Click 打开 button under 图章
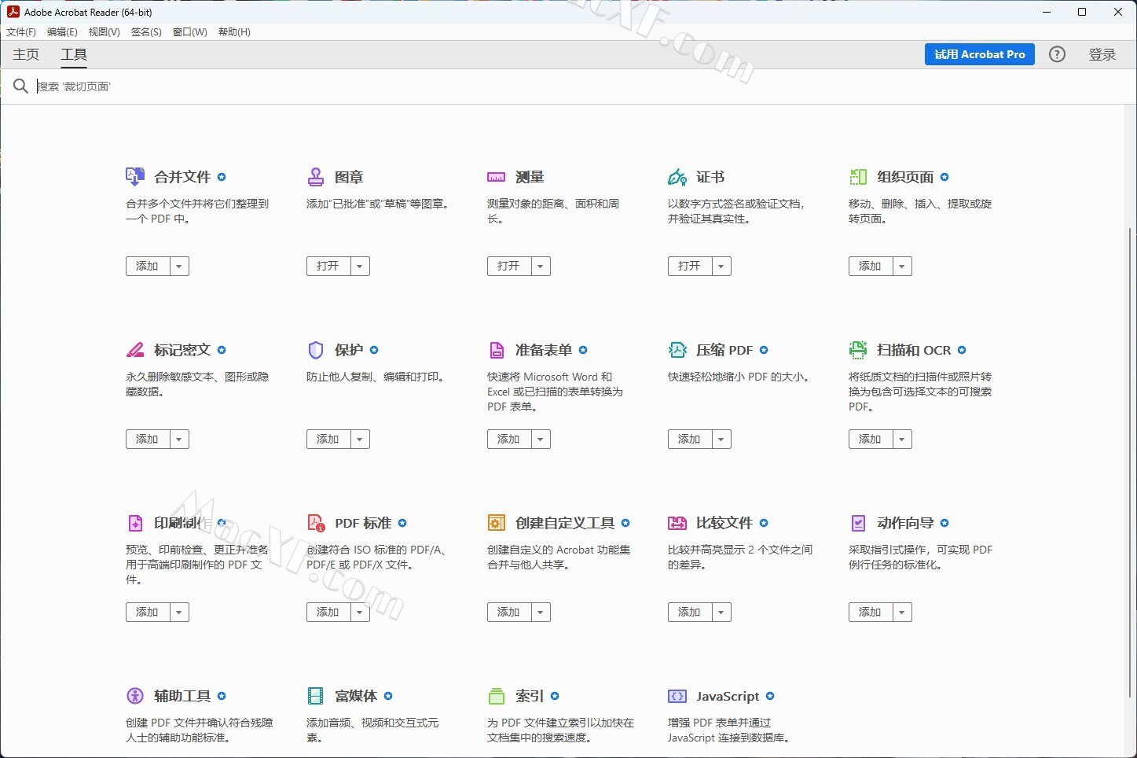The image size is (1137, 758). pos(328,266)
